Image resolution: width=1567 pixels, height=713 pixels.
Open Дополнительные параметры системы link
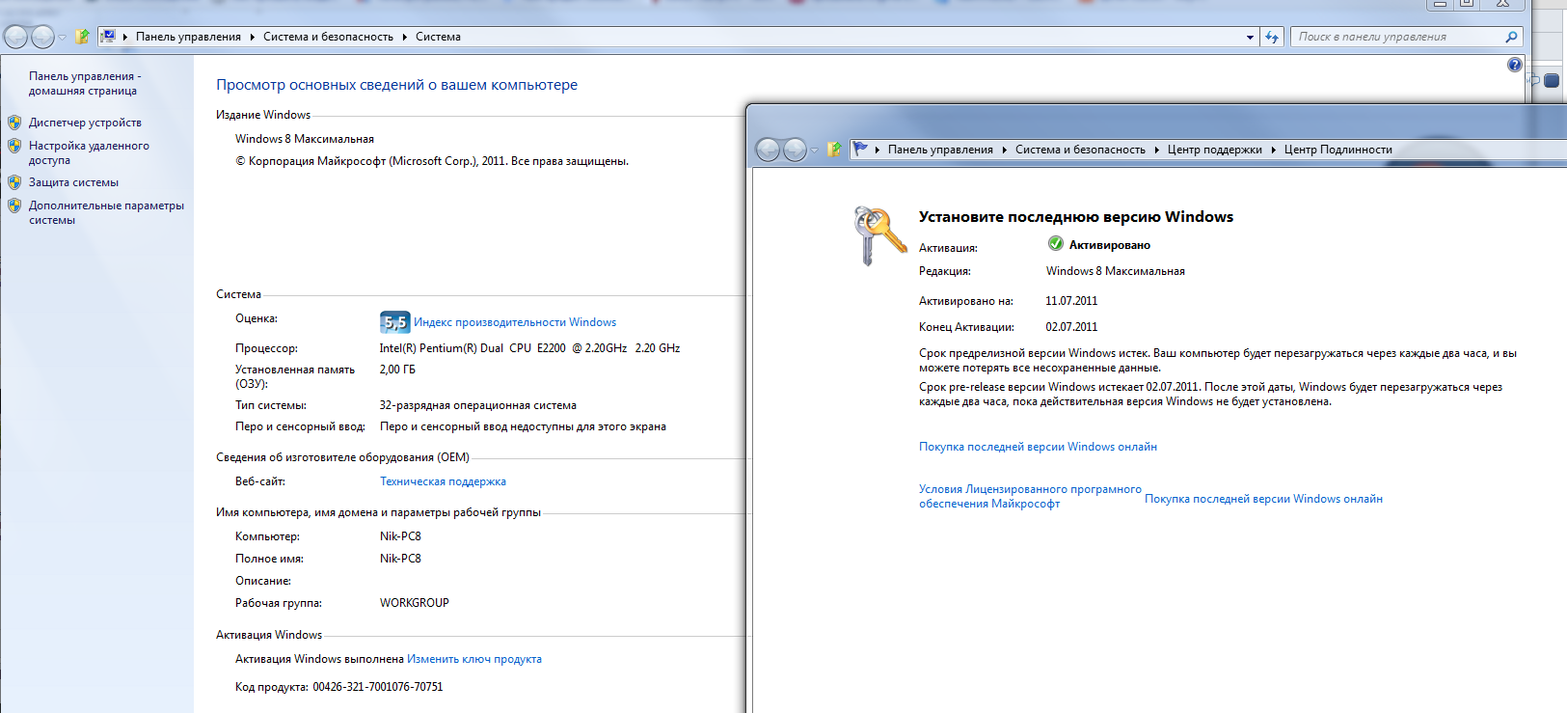[x=106, y=212]
